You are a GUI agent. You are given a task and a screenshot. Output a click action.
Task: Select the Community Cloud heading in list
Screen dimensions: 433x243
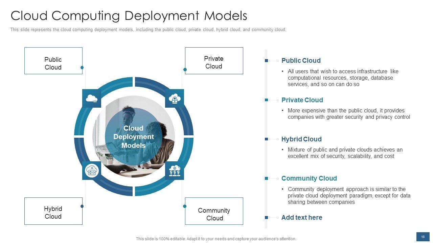309,178
